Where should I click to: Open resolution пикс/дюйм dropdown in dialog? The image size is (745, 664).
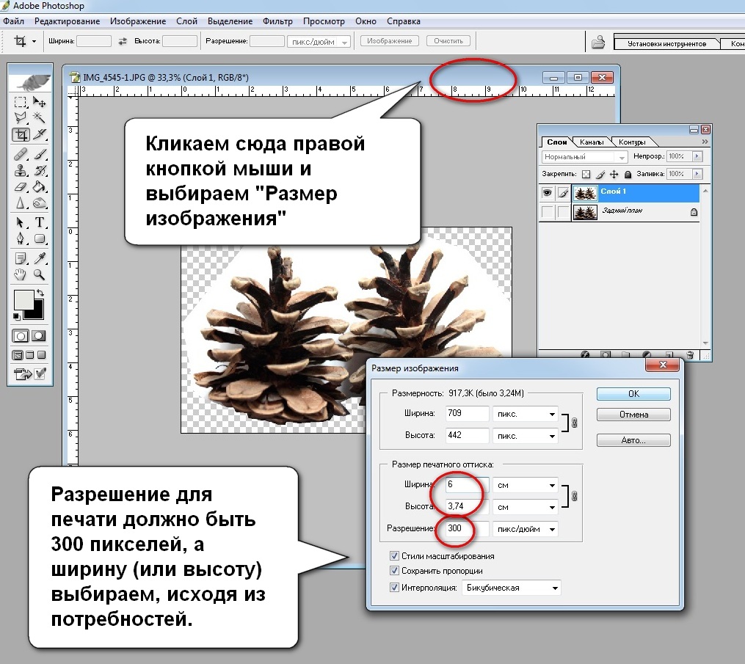(x=525, y=529)
